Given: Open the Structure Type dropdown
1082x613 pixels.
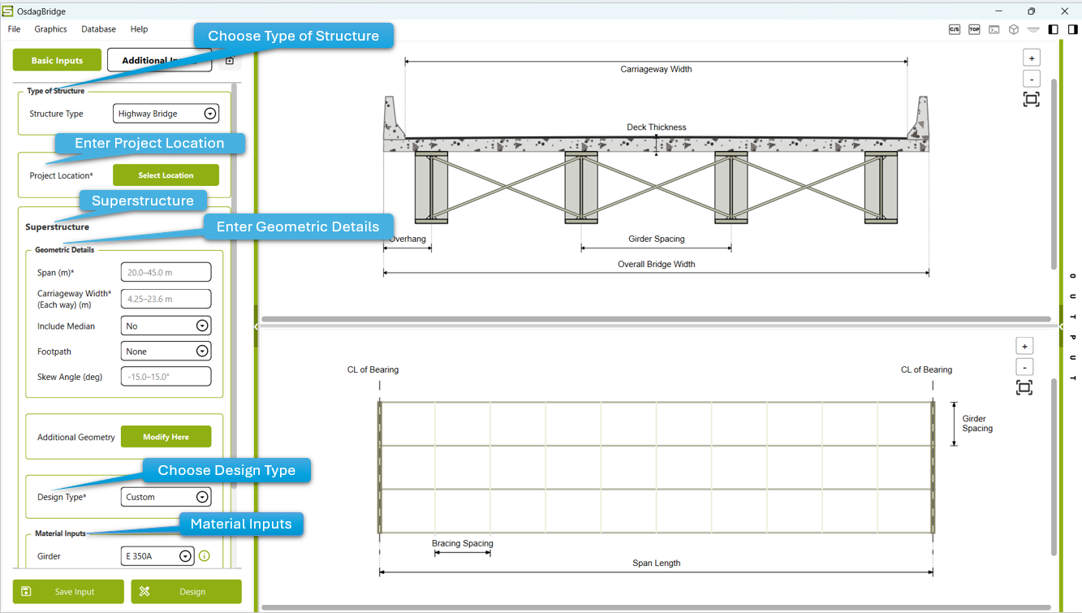Looking at the screenshot, I should point(166,114).
